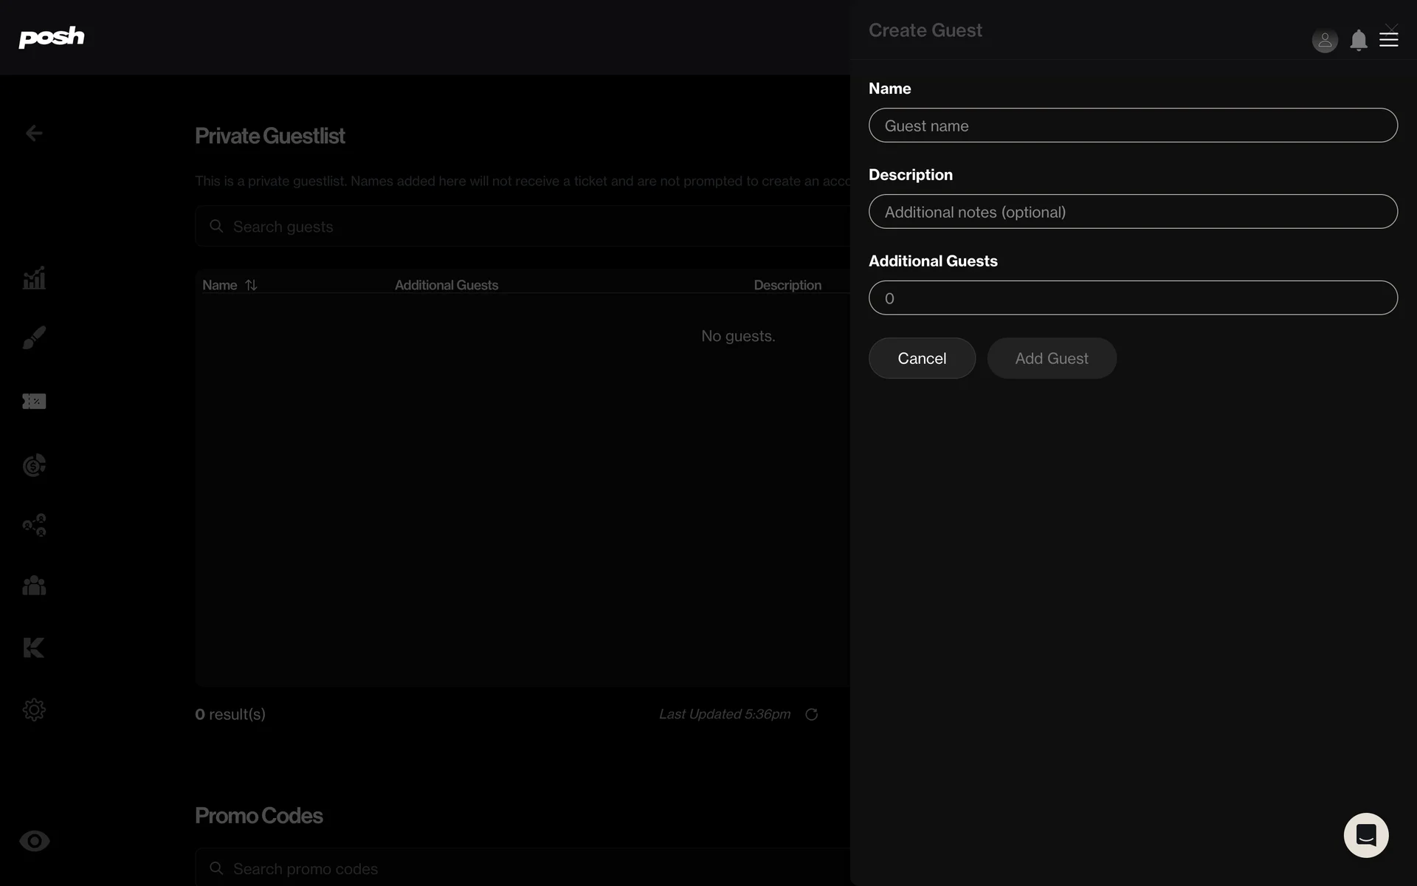Image resolution: width=1417 pixels, height=886 pixels.
Task: Click the Cancel button
Action: click(x=922, y=358)
